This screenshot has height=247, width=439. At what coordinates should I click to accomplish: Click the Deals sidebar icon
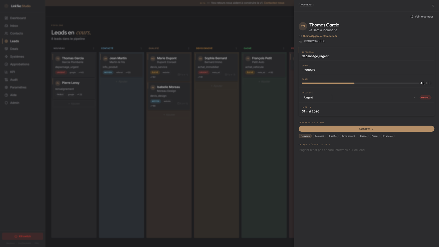[x=6, y=49]
